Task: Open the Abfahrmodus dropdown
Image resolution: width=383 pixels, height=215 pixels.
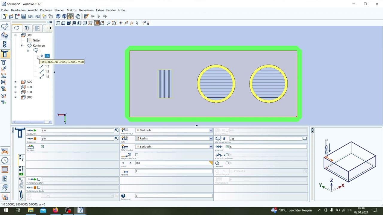Action: pos(211,147)
